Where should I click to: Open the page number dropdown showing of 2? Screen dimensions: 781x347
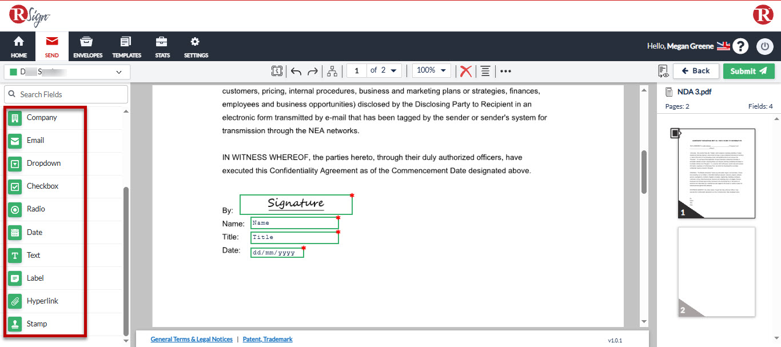tap(383, 70)
